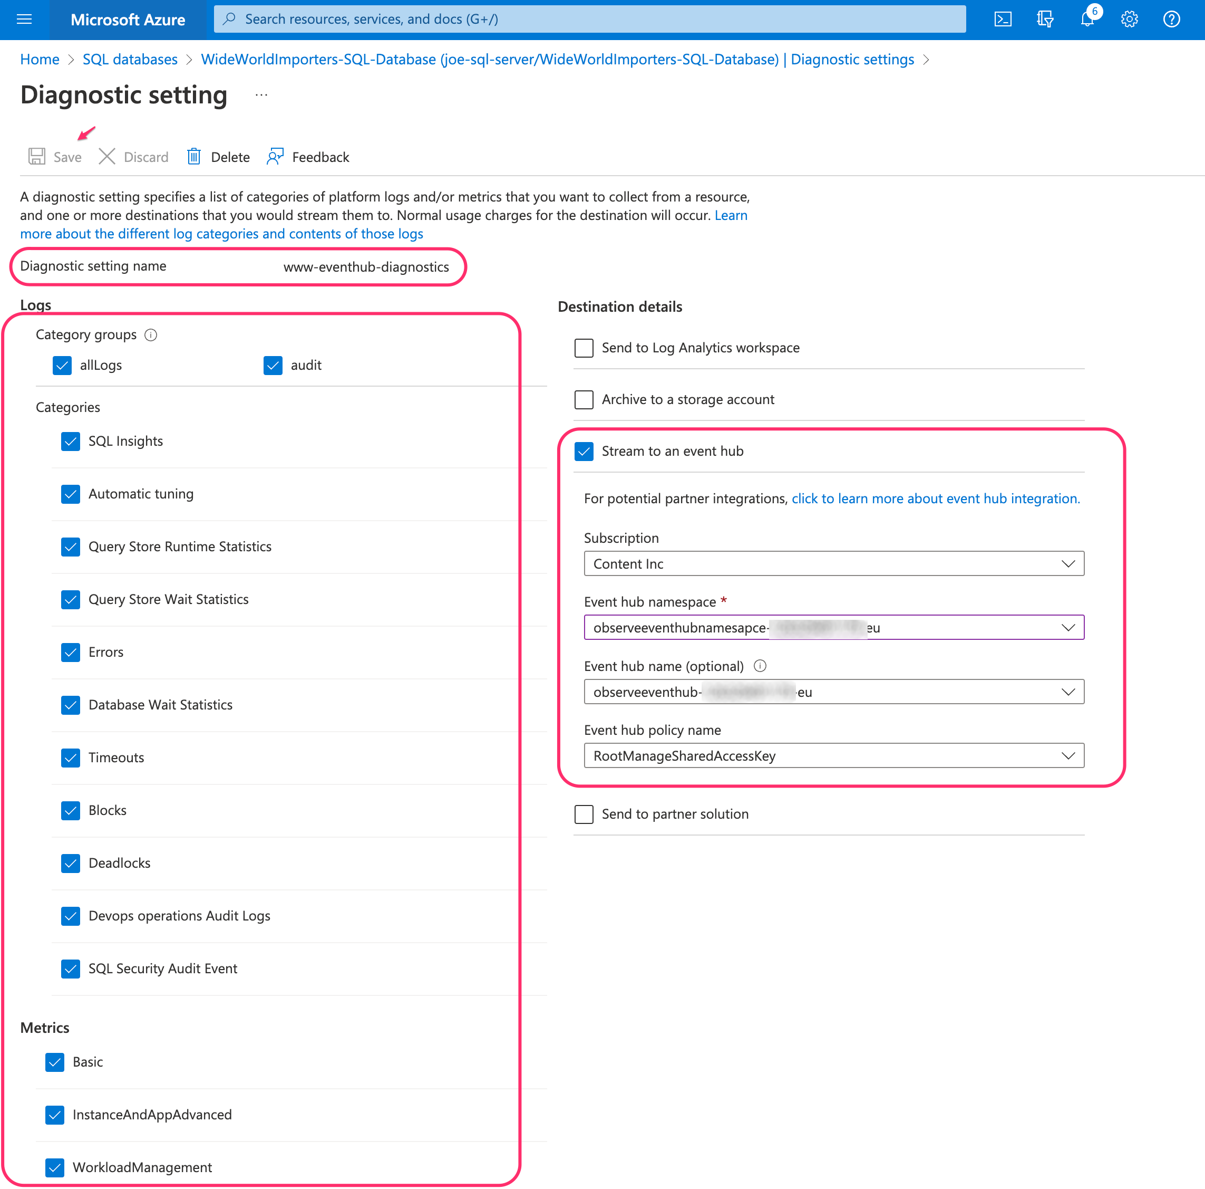The image size is (1205, 1189).
Task: Open event hub integration learn more link
Action: pos(935,498)
